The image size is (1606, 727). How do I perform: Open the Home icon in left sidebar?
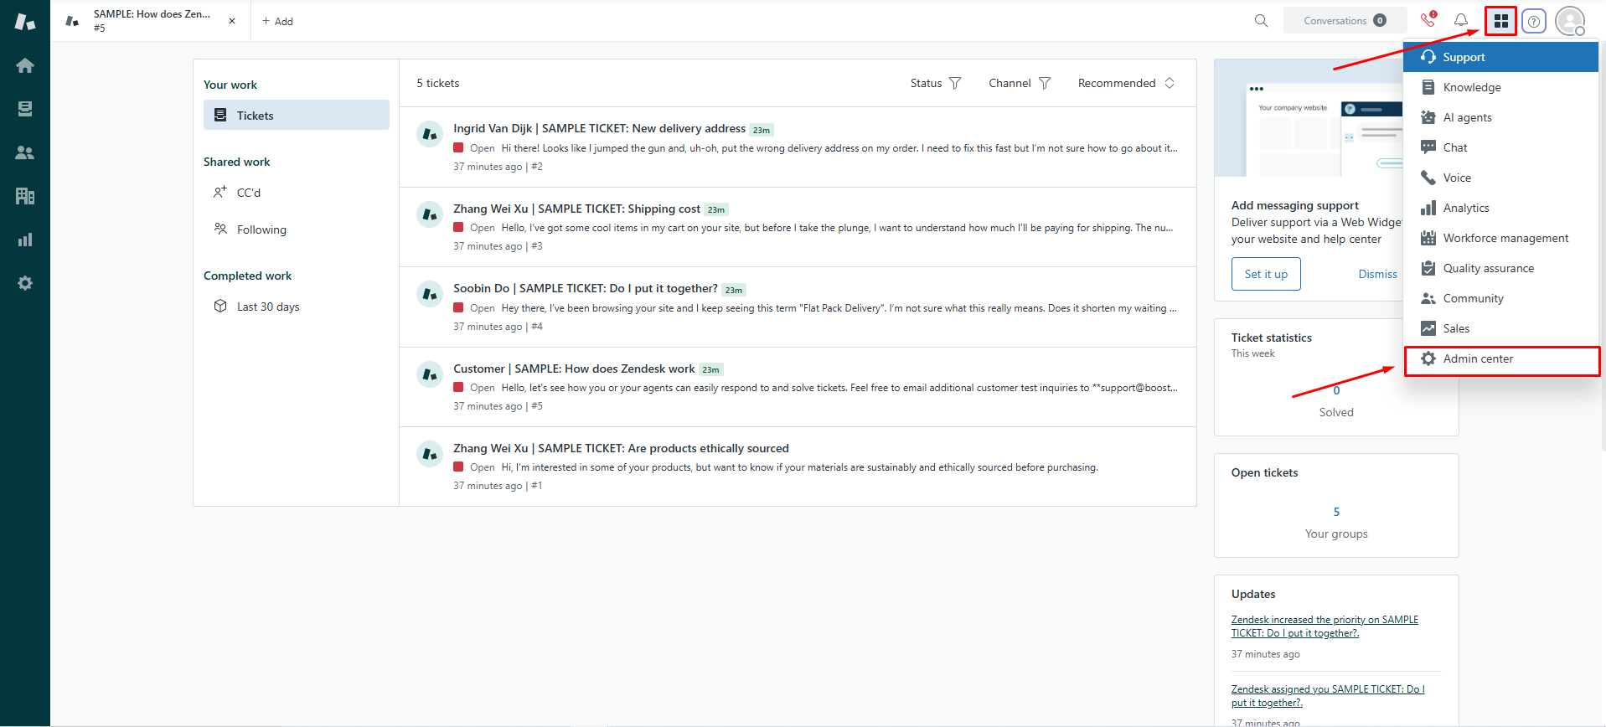[x=25, y=65]
